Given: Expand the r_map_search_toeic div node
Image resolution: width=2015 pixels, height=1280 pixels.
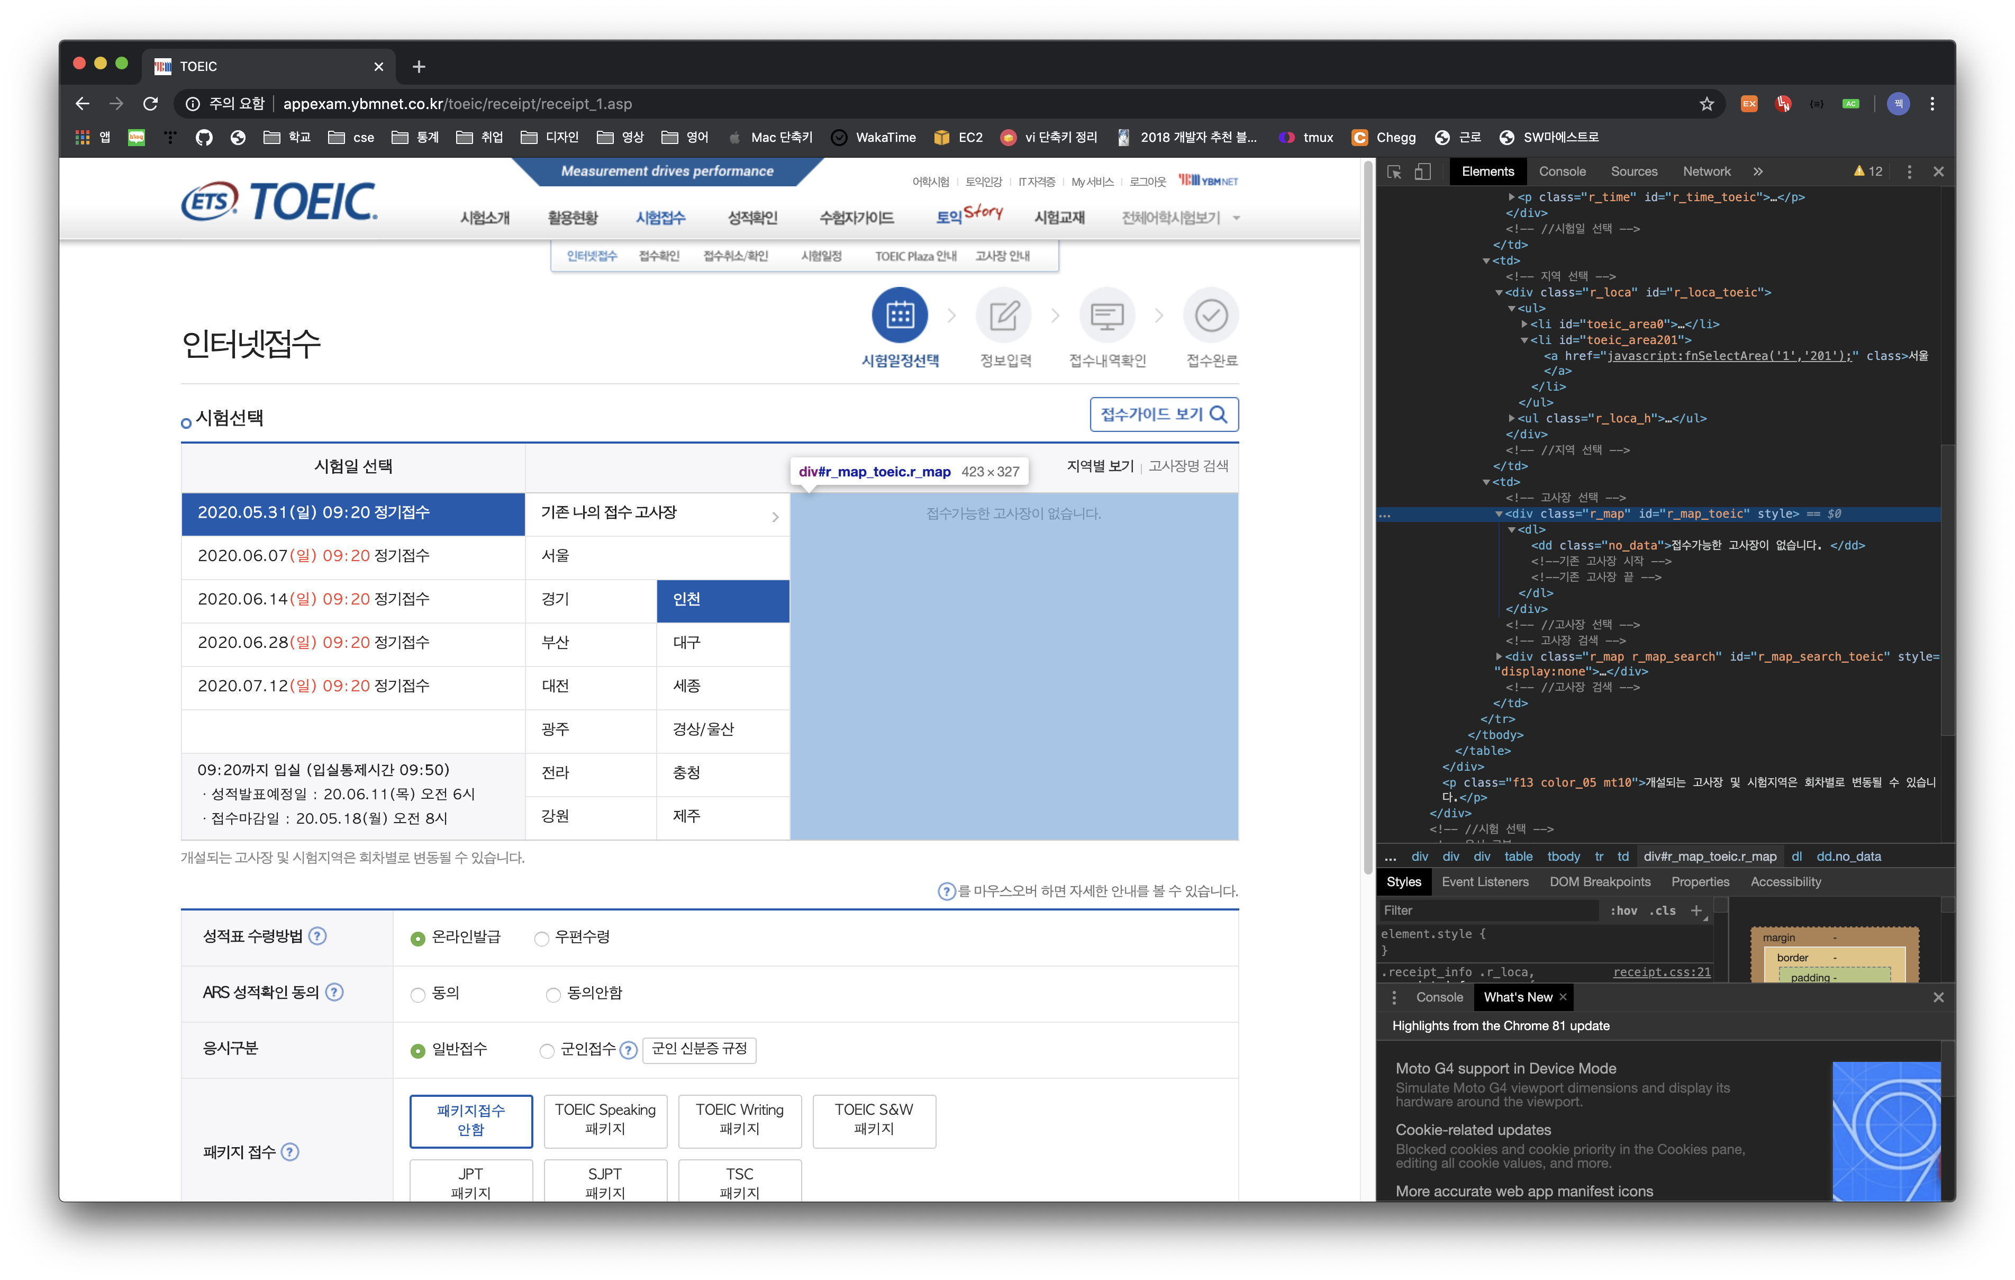Looking at the screenshot, I should [x=1499, y=656].
